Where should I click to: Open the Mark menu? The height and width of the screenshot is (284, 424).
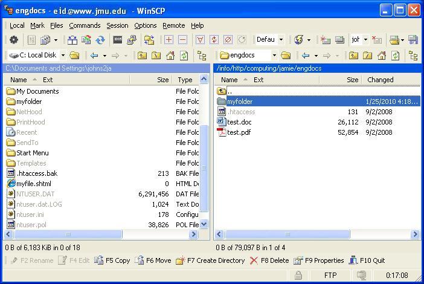pyautogui.click(x=37, y=25)
